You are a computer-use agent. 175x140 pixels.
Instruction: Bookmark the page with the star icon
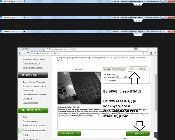pos(146,53)
